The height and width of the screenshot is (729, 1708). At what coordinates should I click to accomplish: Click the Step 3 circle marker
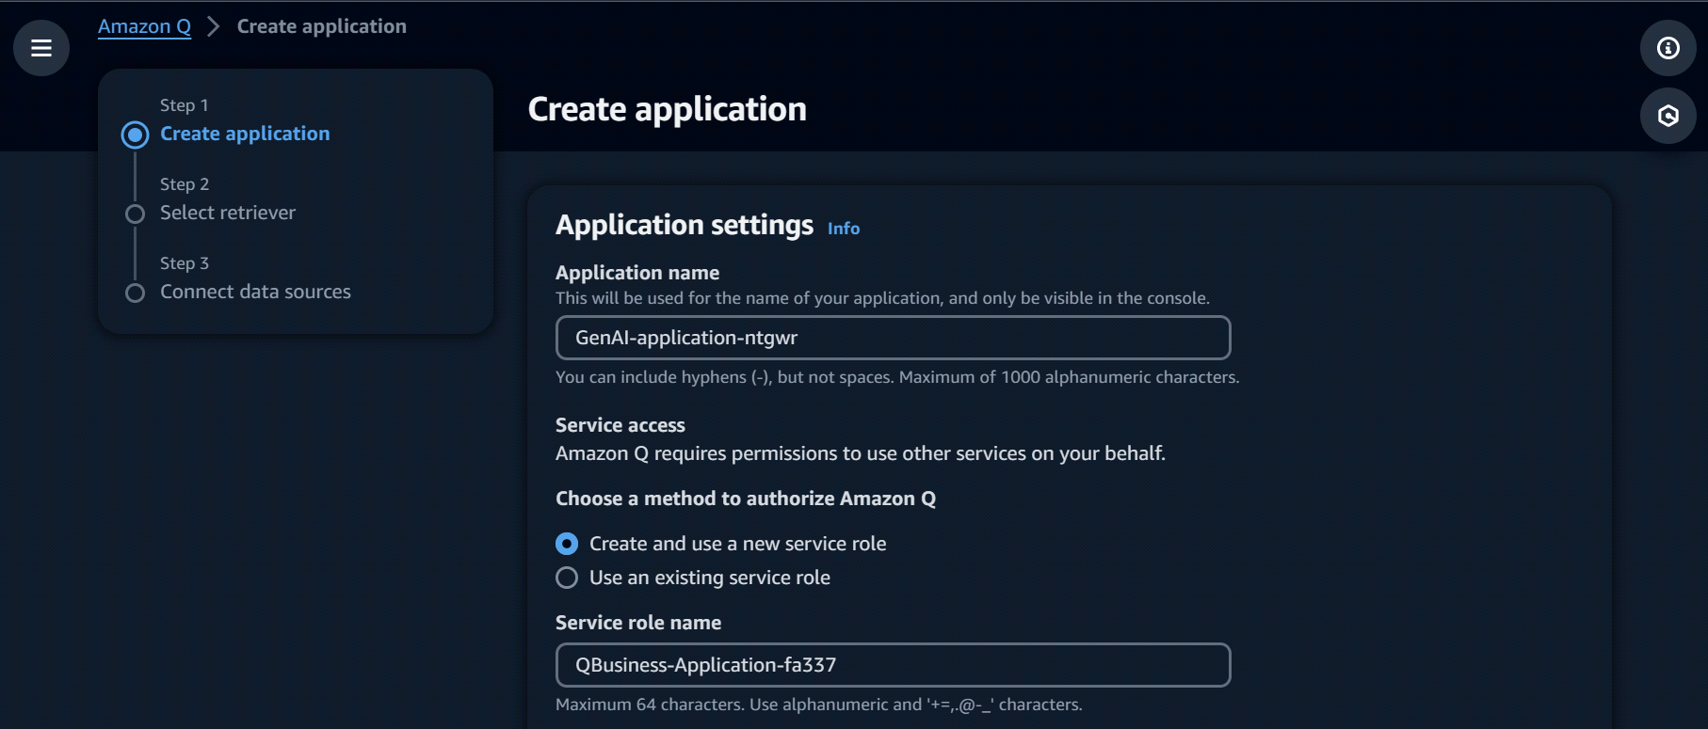pyautogui.click(x=136, y=293)
